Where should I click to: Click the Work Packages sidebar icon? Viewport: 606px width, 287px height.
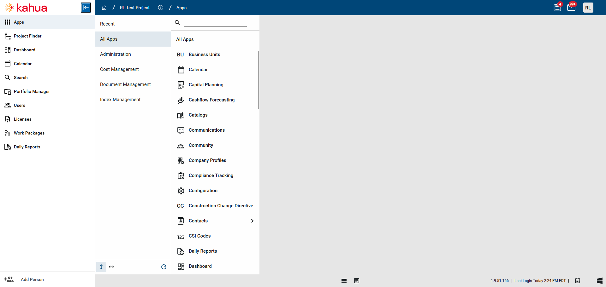click(x=8, y=133)
